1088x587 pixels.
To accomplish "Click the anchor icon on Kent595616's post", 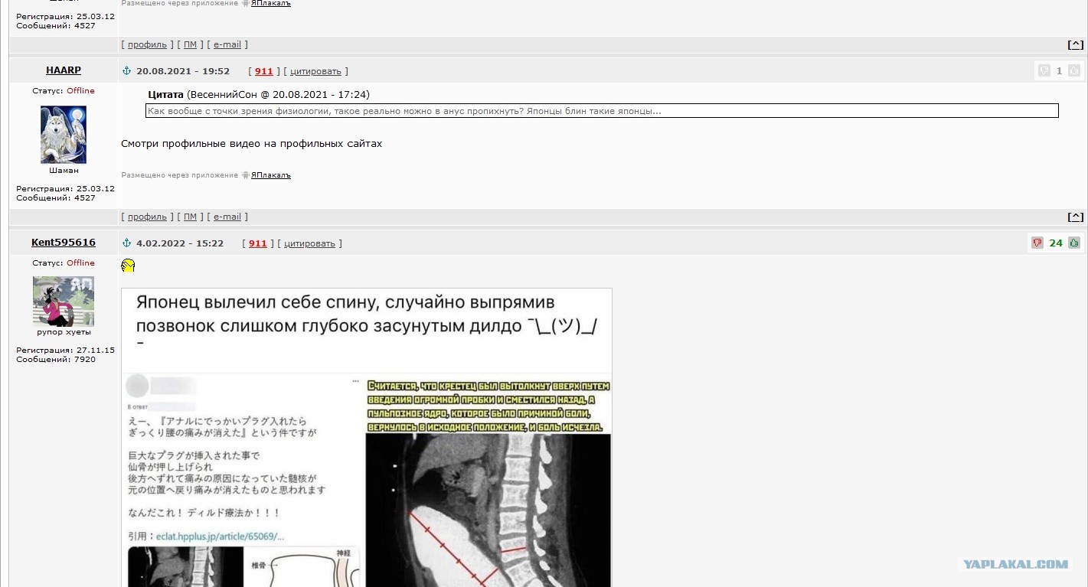I will [x=127, y=243].
